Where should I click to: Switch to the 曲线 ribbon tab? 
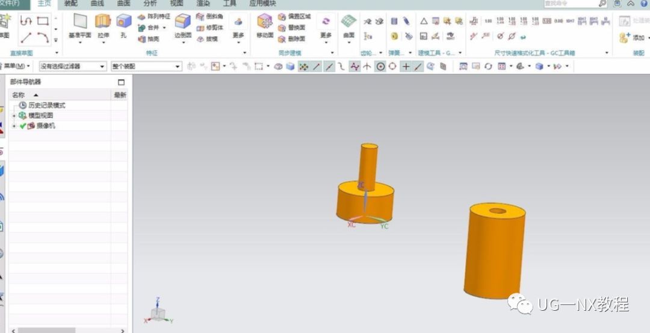point(97,4)
